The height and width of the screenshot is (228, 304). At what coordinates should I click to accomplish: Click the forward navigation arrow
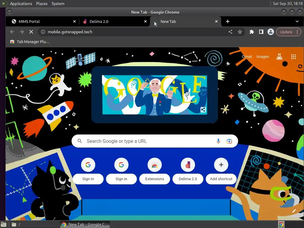[21, 32]
